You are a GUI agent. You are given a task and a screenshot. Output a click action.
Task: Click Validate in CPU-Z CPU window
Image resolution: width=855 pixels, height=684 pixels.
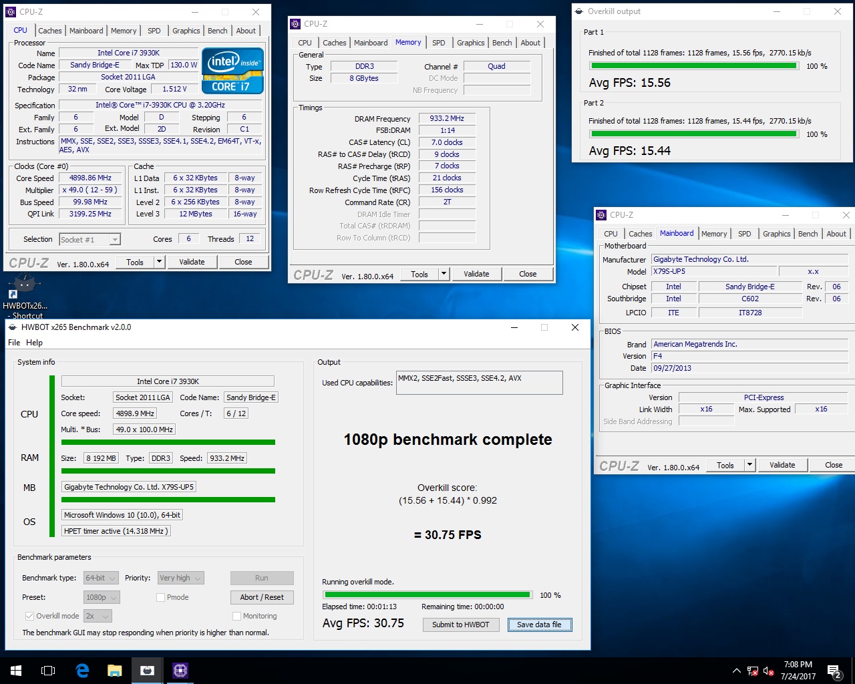point(192,262)
